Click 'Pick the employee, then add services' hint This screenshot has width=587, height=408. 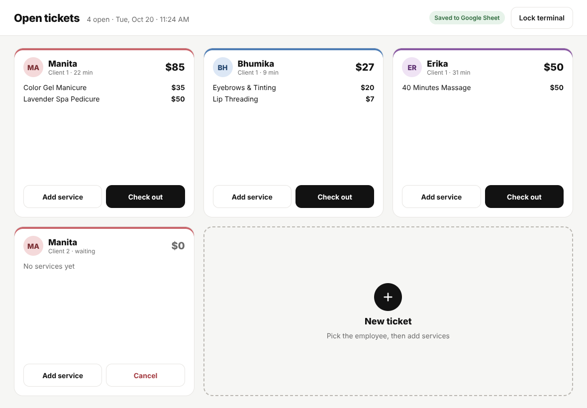click(388, 336)
